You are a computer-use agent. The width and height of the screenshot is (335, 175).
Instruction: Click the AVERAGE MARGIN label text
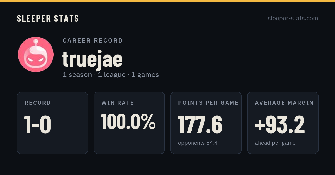coord(284,103)
